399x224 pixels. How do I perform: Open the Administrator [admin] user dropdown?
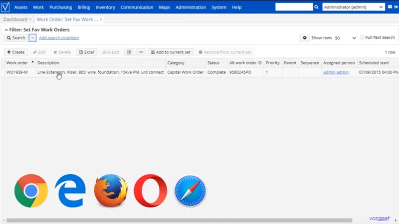click(x=353, y=7)
